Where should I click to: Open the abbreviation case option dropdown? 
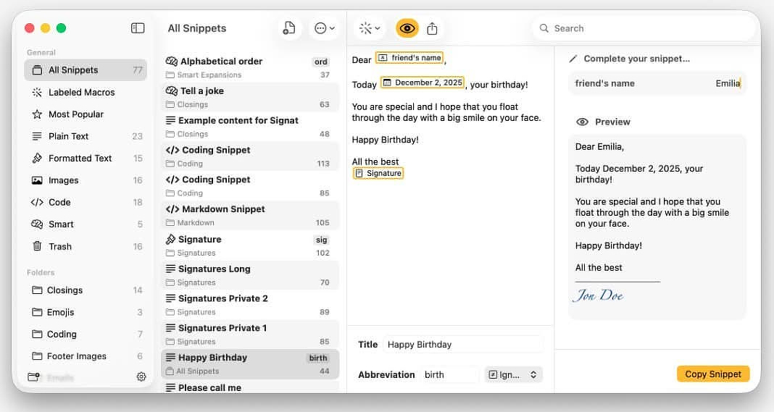click(x=513, y=374)
